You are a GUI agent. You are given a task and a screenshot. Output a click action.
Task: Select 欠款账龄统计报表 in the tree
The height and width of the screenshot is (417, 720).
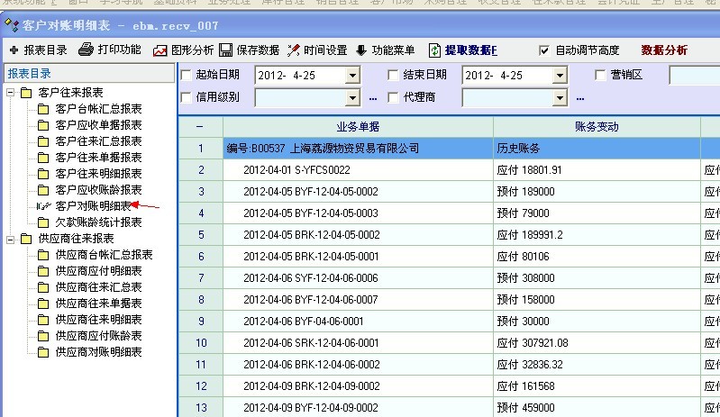point(98,222)
